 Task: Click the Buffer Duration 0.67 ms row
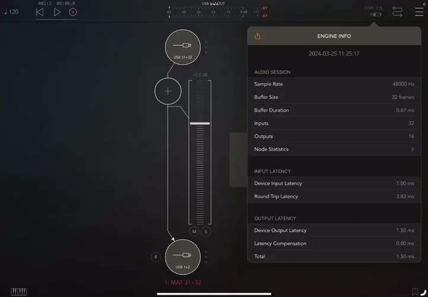point(334,110)
